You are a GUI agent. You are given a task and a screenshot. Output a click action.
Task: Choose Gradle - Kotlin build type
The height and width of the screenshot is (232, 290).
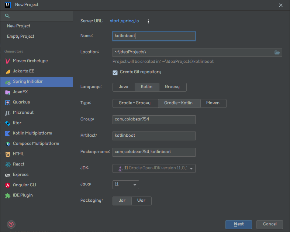179,103
